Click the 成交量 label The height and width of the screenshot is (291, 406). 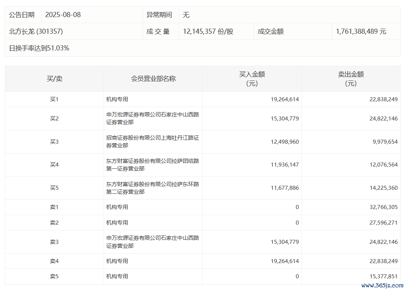158,32
